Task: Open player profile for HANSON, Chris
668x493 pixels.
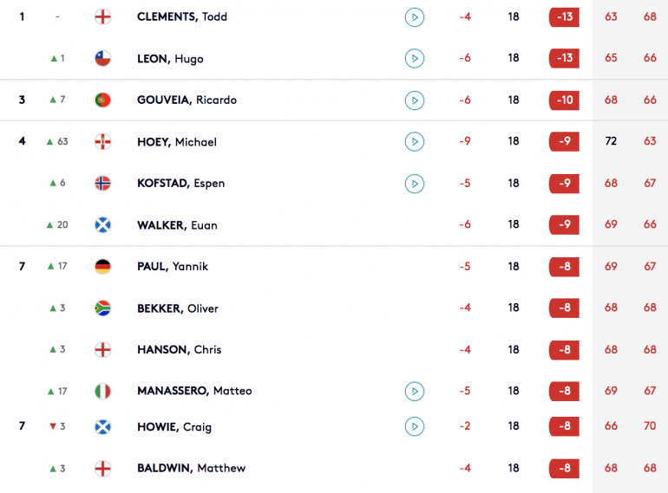Action: (x=180, y=350)
